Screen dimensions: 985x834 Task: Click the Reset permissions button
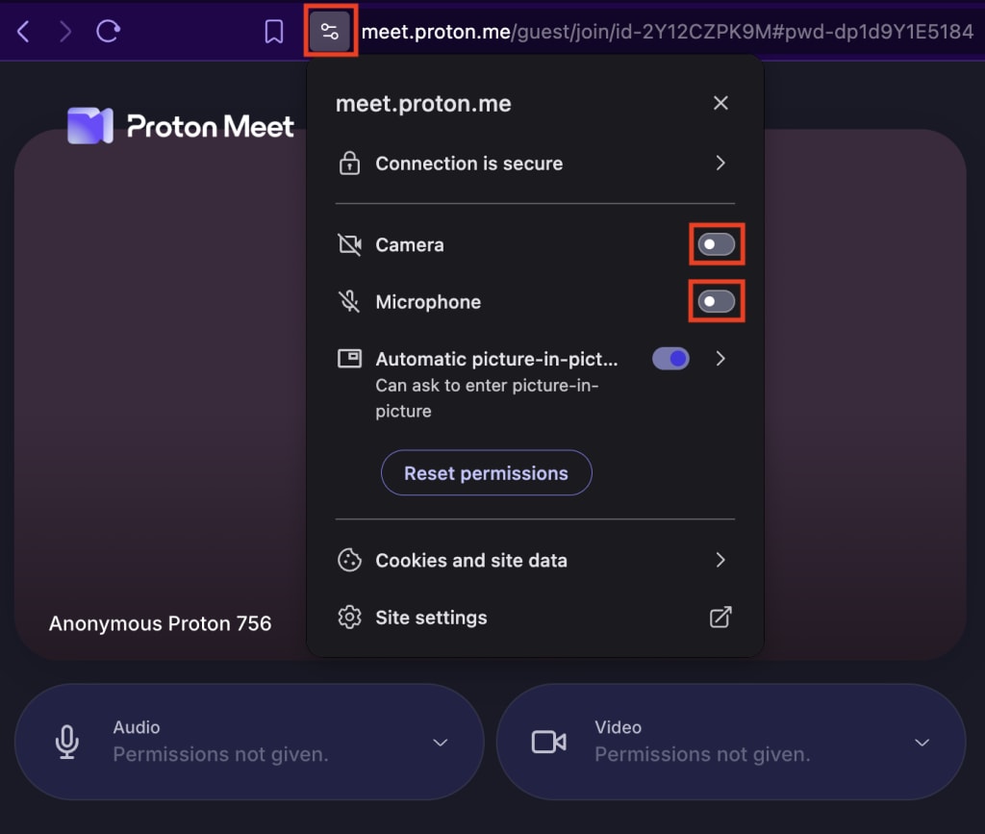pyautogui.click(x=486, y=472)
